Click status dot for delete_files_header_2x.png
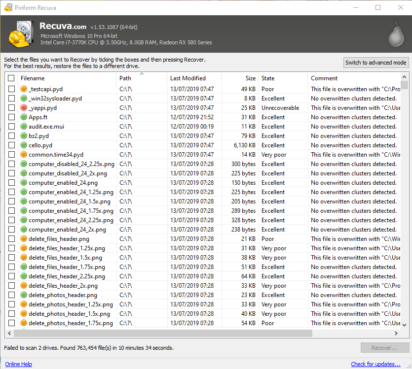 24,286
